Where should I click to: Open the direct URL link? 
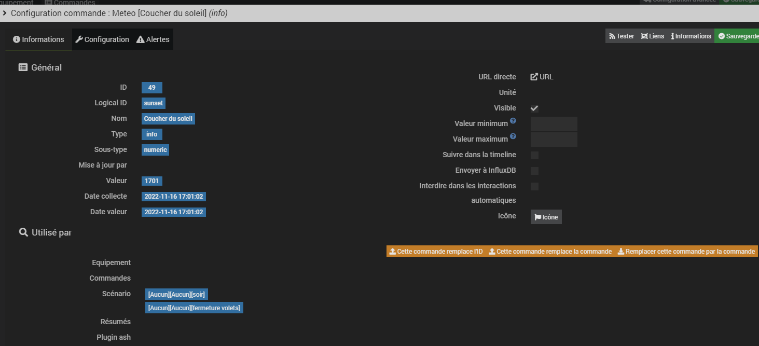[542, 77]
